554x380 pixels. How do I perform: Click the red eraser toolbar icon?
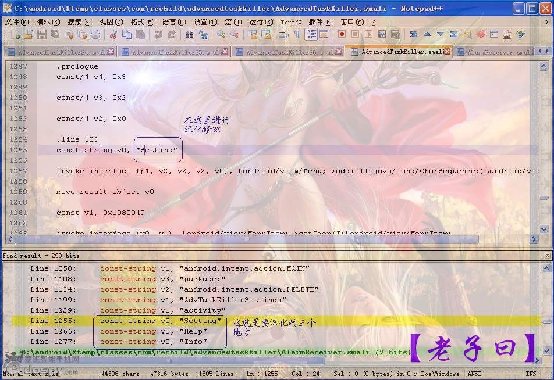click(481, 35)
